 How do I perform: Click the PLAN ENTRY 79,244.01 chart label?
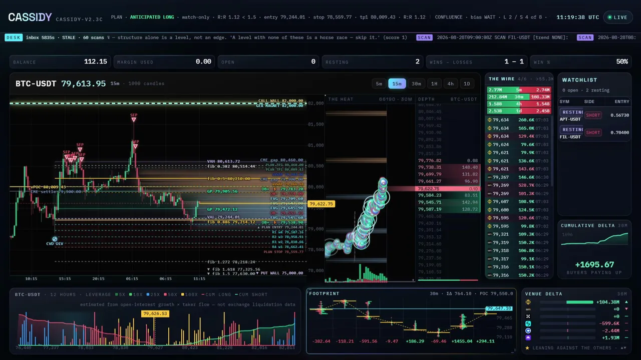[280, 227]
